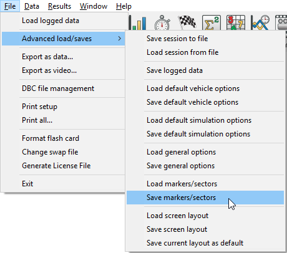This screenshot has height=253, width=287.
Task: Click the video film strip icon
Action: 281,22
